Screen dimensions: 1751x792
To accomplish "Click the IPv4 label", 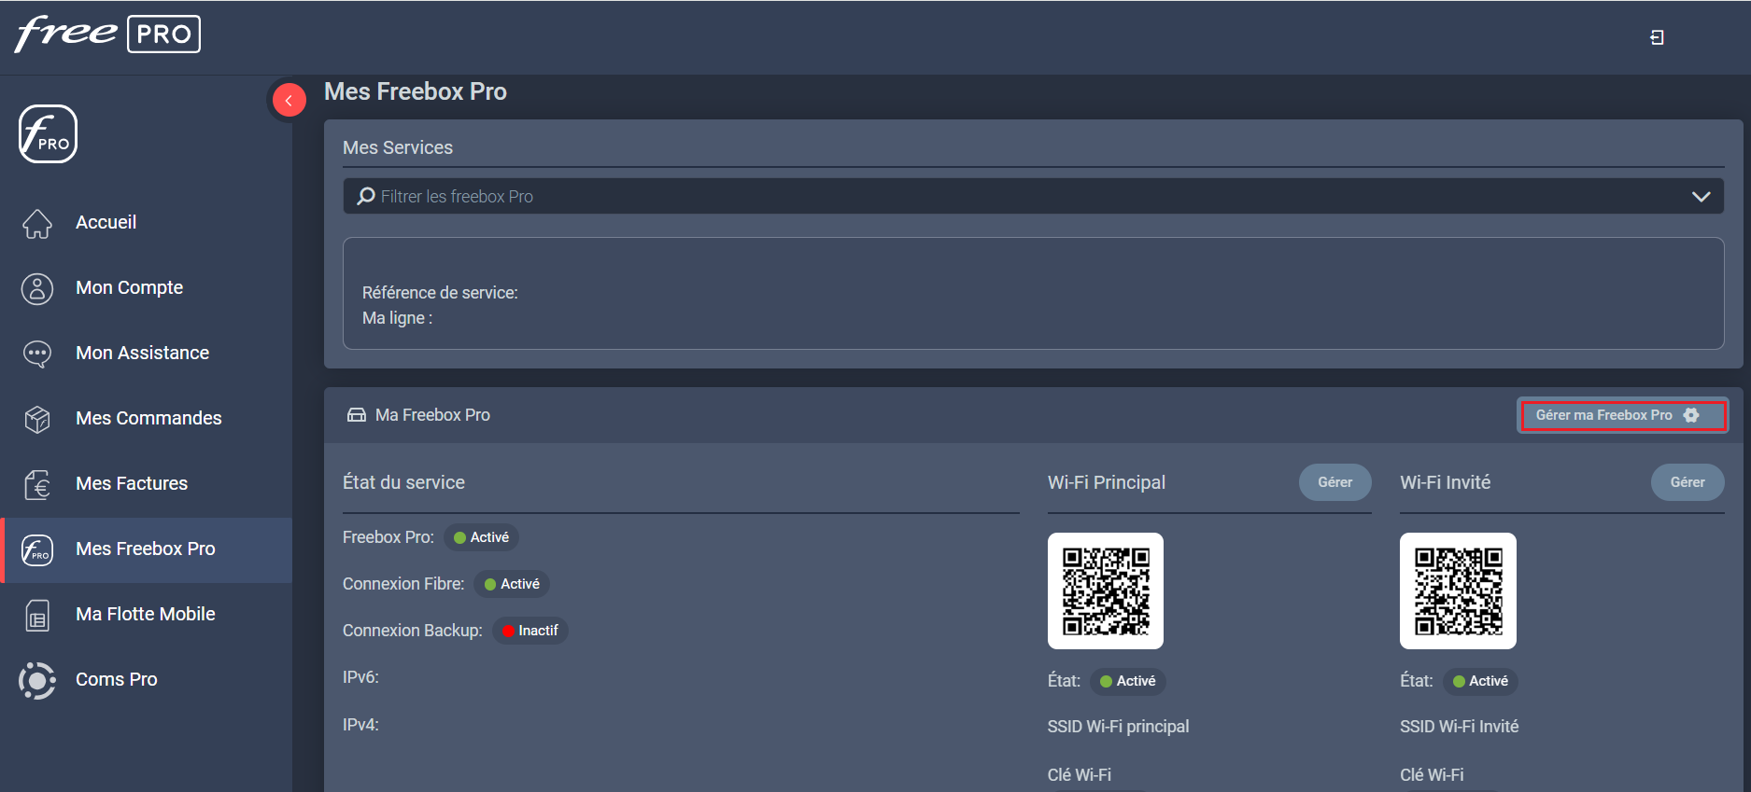I will click(360, 725).
